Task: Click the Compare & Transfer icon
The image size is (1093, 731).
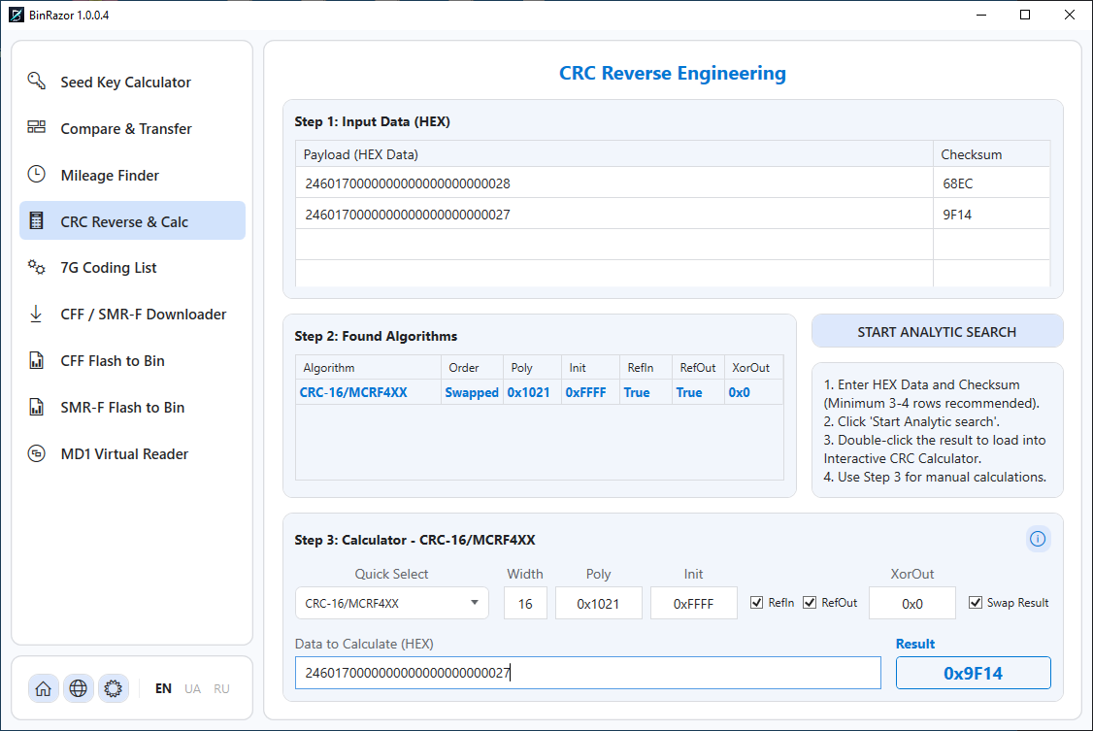Action: click(36, 127)
